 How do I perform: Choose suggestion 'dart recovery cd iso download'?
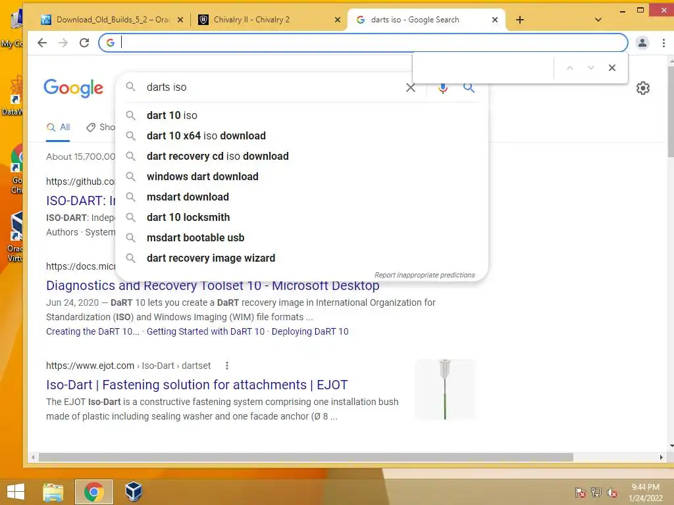301,156
